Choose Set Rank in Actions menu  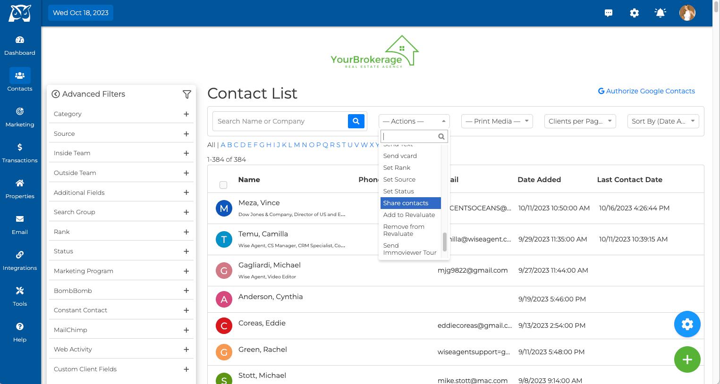pos(411,168)
